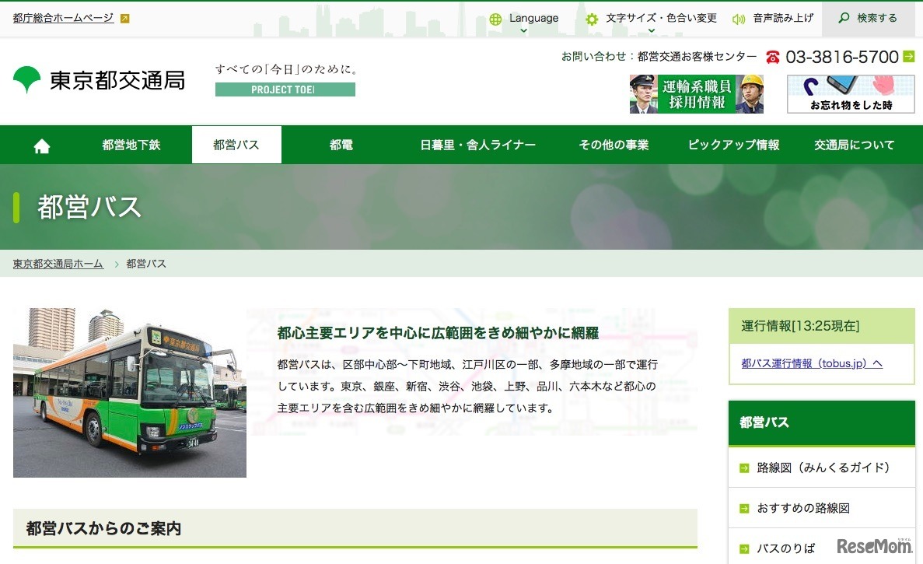Click the green bus photo
Viewport: 923px width, 564px height.
tap(129, 392)
